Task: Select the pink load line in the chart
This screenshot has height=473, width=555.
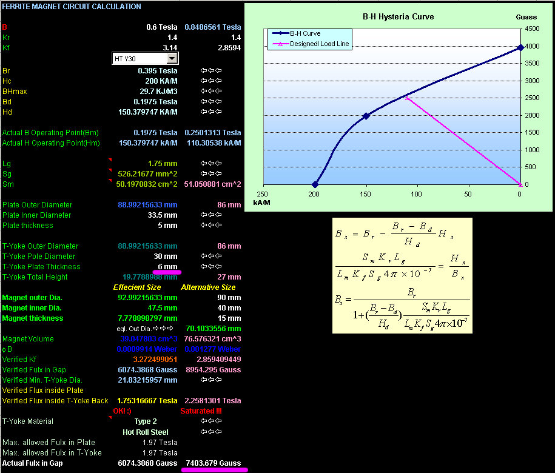Action: (x=461, y=139)
